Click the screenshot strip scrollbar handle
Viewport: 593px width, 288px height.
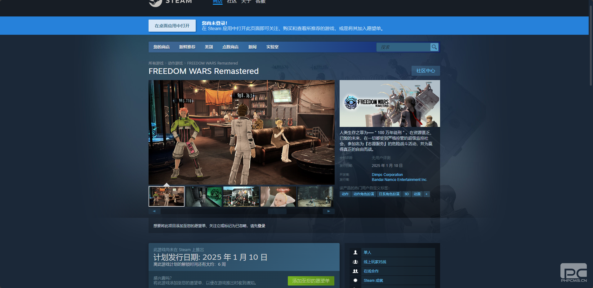pyautogui.click(x=277, y=211)
